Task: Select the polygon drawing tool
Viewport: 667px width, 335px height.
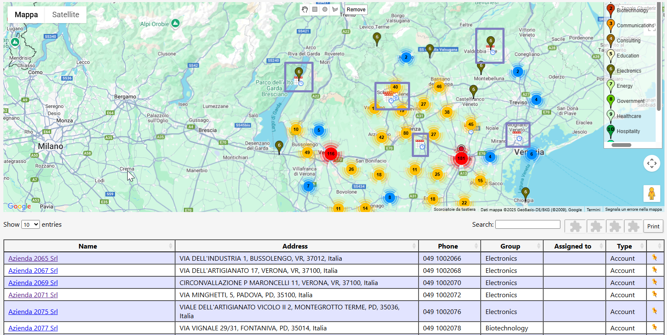Action: pos(335,9)
